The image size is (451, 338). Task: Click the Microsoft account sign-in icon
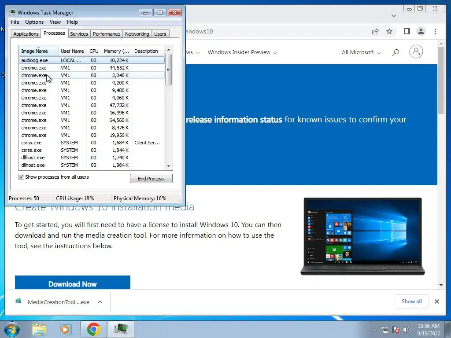click(x=416, y=52)
